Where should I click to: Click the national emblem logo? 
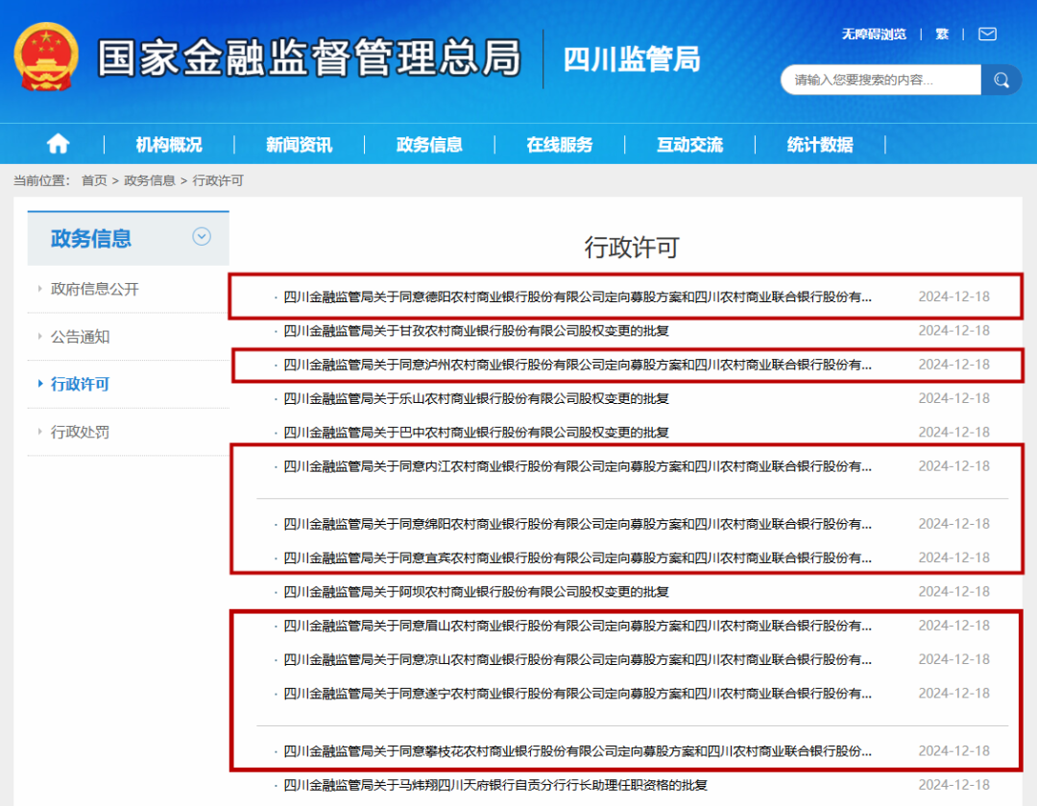coord(46,57)
